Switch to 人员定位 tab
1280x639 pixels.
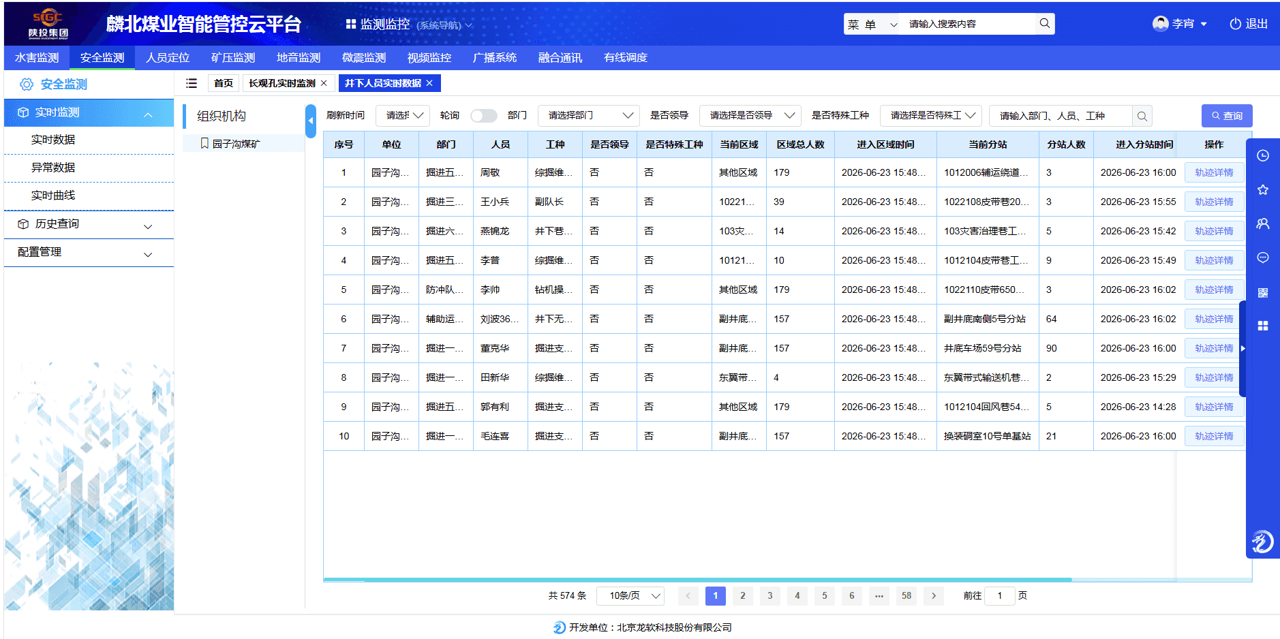tap(168, 58)
